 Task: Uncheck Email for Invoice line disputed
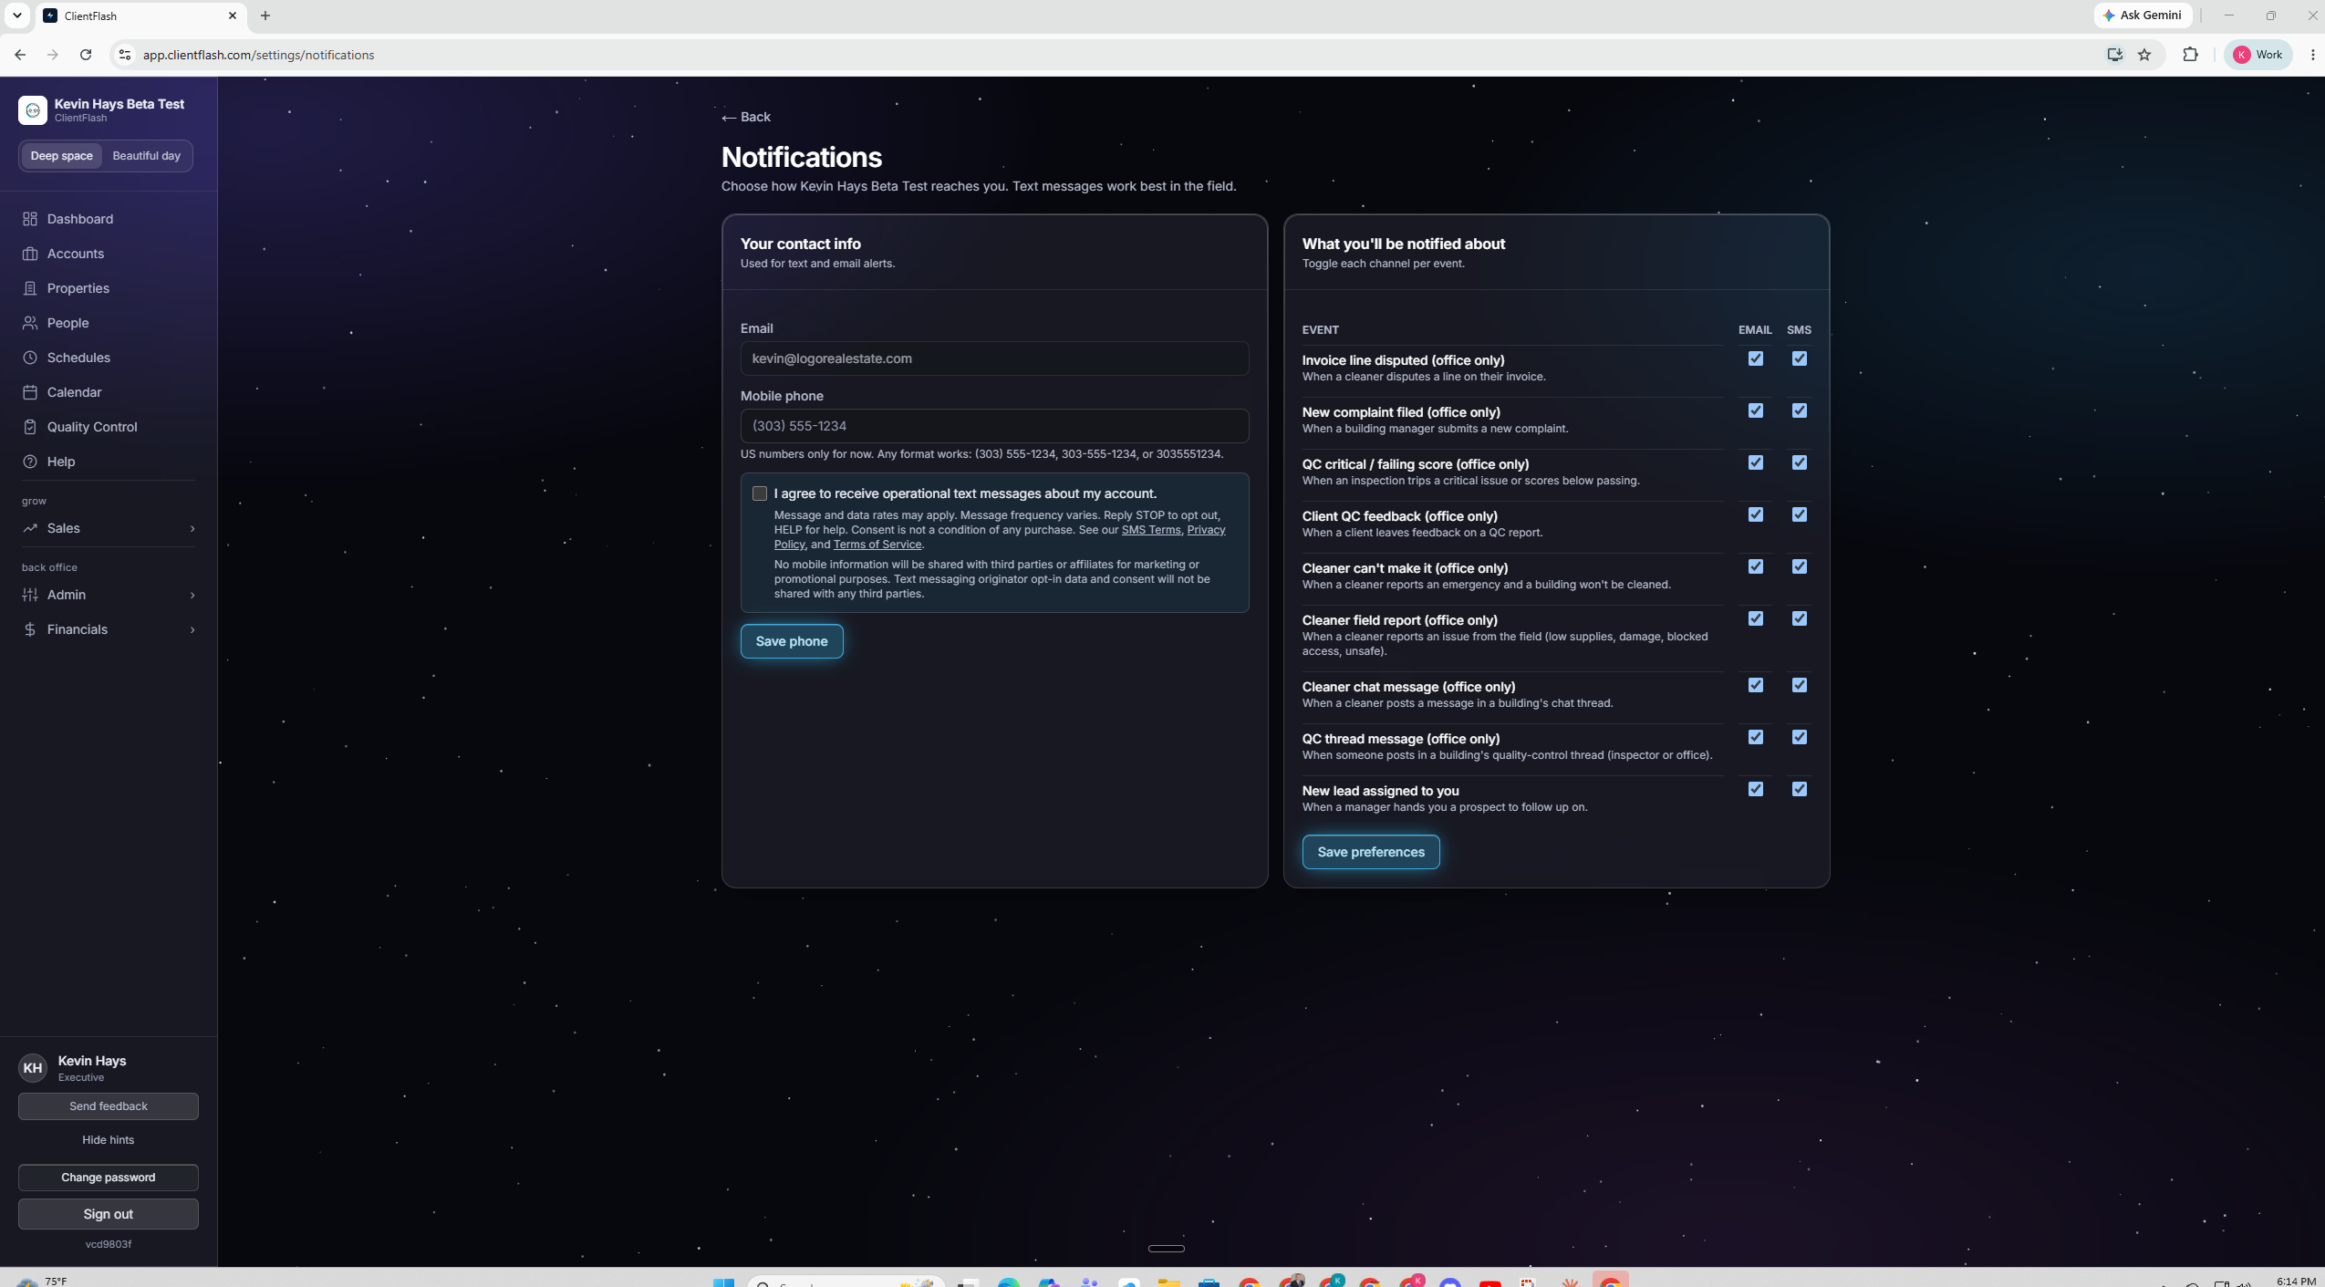point(1755,358)
